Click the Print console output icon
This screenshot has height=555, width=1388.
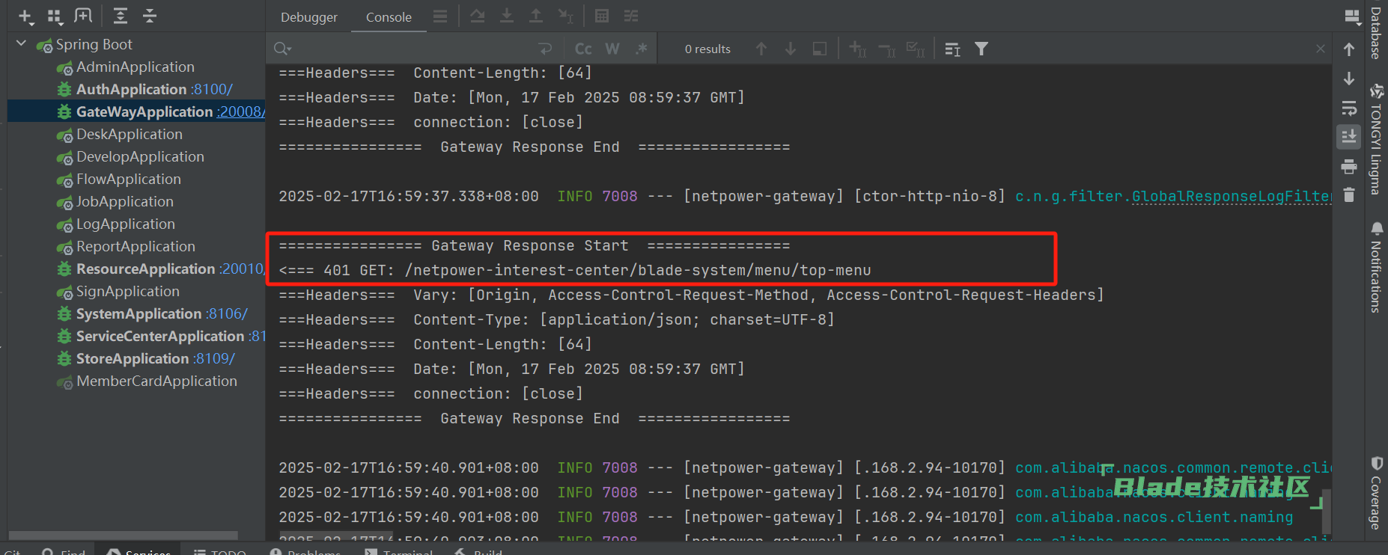[1349, 166]
